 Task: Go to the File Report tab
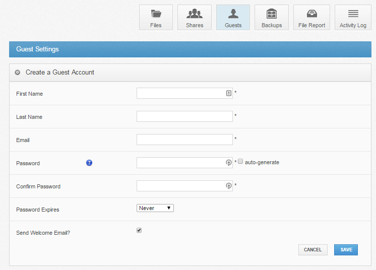tap(311, 18)
